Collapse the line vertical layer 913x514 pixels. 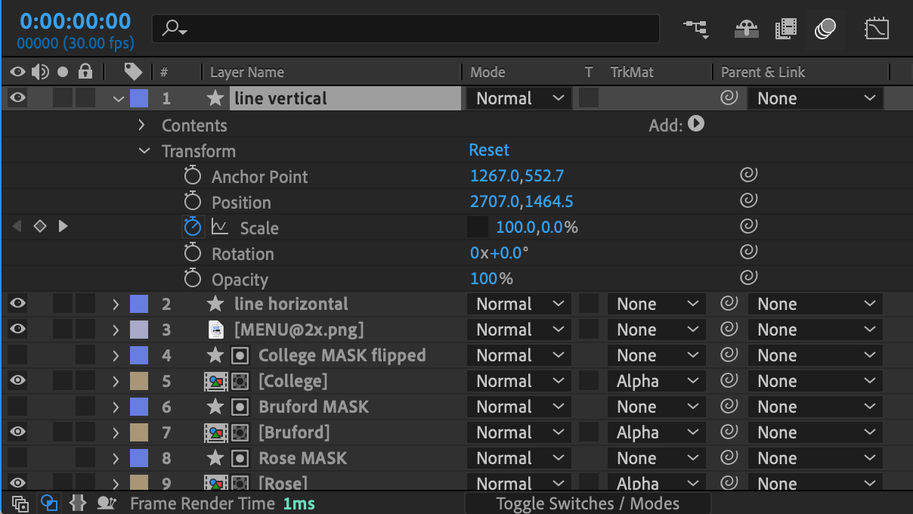coord(117,98)
